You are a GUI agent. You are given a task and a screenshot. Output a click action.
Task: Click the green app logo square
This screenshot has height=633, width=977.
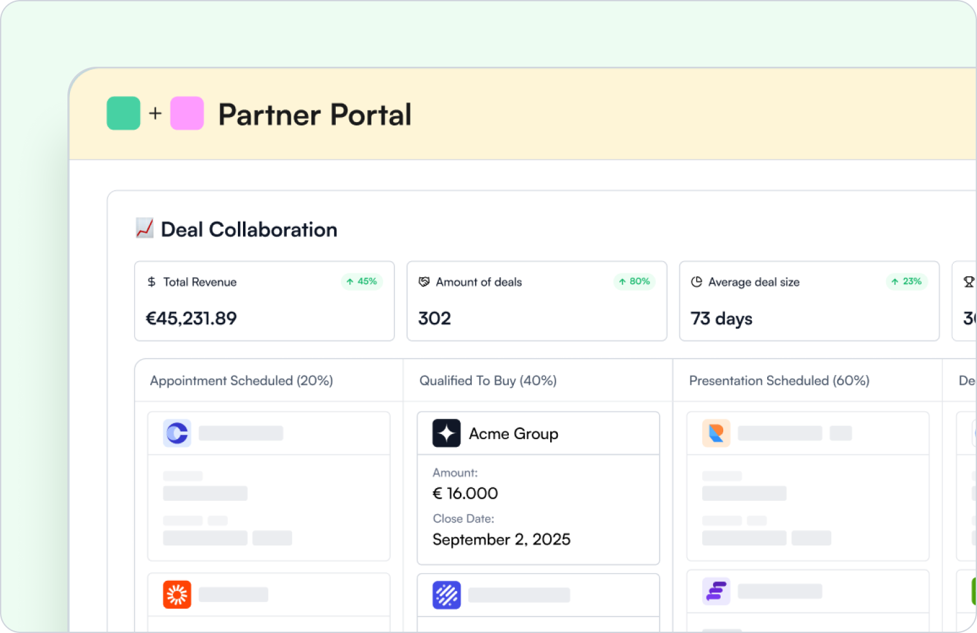coord(123,113)
